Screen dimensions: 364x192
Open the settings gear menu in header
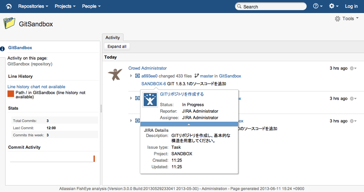[x=334, y=6]
